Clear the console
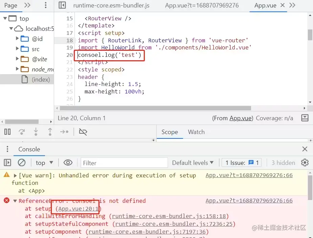The image size is (313, 238). click(22, 163)
